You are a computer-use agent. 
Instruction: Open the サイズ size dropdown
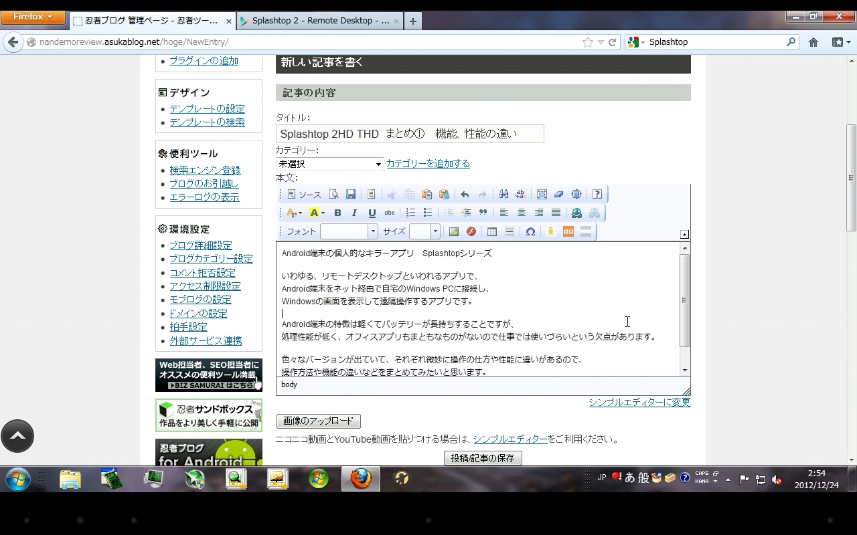[x=424, y=231]
